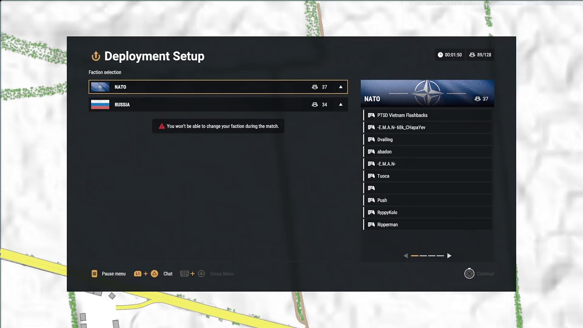This screenshot has height=328, width=583.
Task: Click the Pause menu controller icon
Action: 94,274
